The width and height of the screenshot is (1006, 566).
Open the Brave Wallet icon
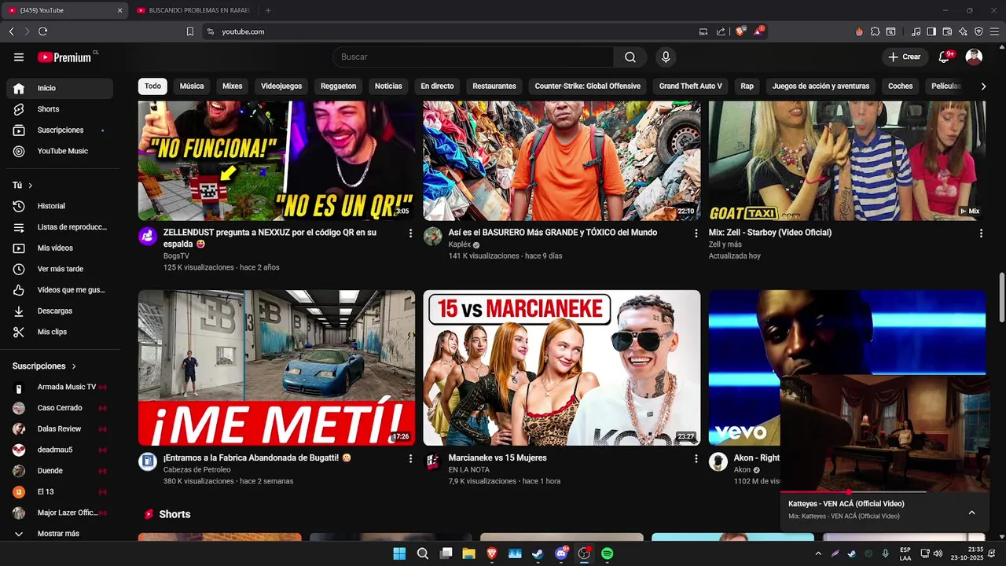click(x=947, y=31)
